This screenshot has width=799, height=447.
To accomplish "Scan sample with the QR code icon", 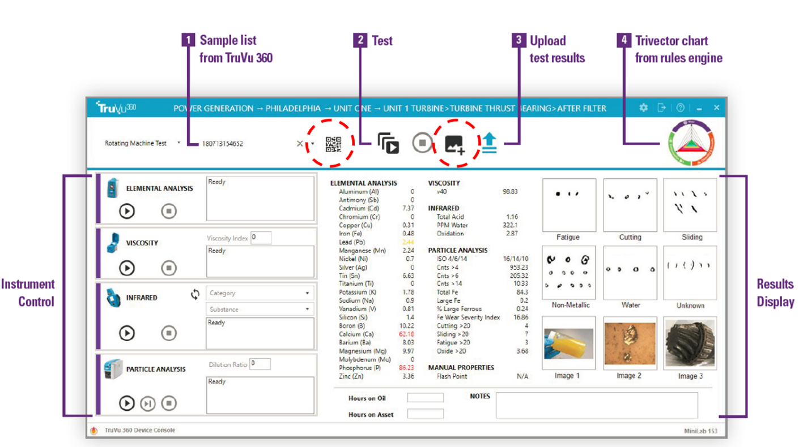I will [x=333, y=144].
